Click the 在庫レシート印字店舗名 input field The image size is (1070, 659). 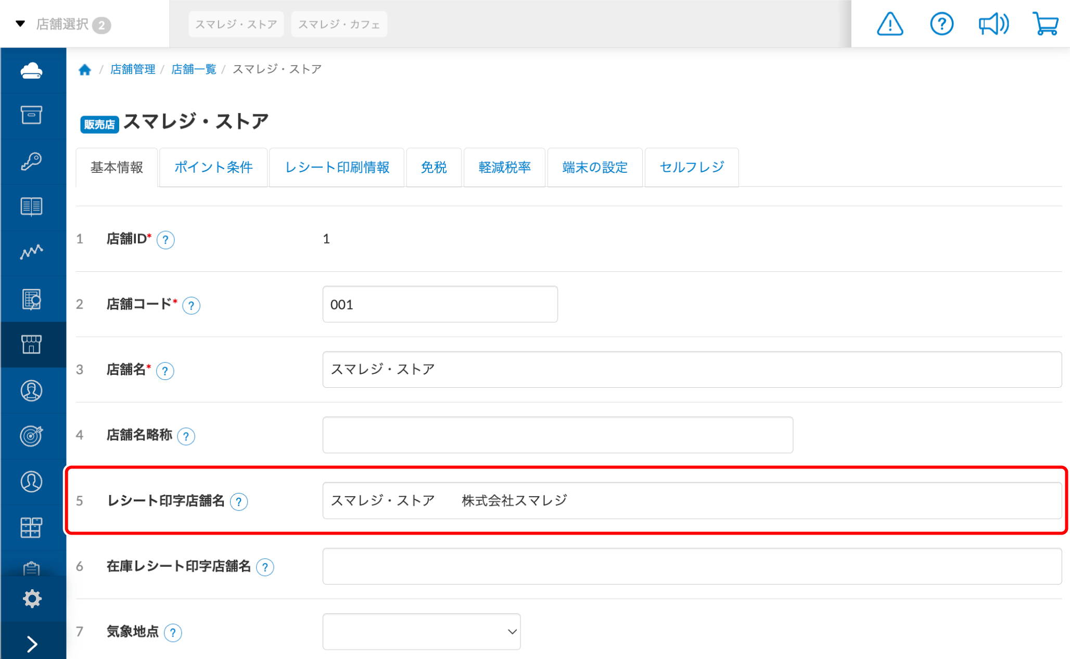tap(692, 566)
